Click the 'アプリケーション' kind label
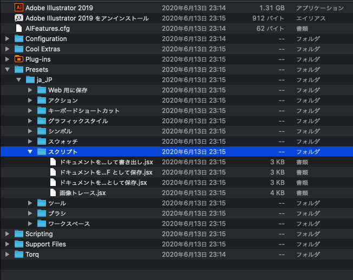This screenshot has width=353, height=280. (320, 8)
